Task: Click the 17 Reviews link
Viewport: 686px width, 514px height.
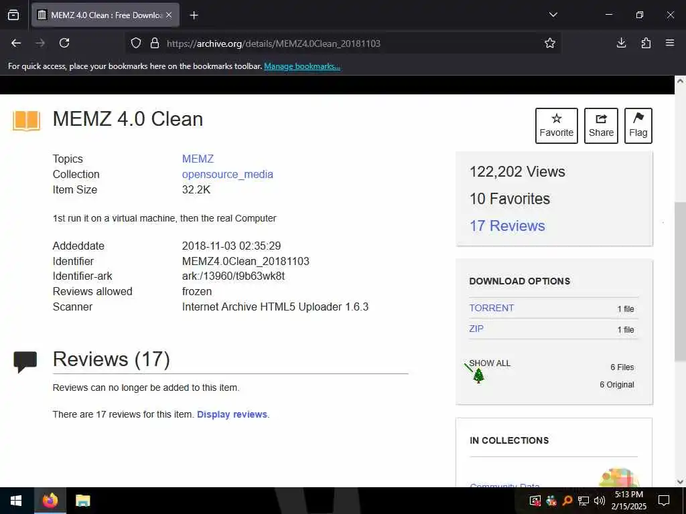Action: [507, 226]
